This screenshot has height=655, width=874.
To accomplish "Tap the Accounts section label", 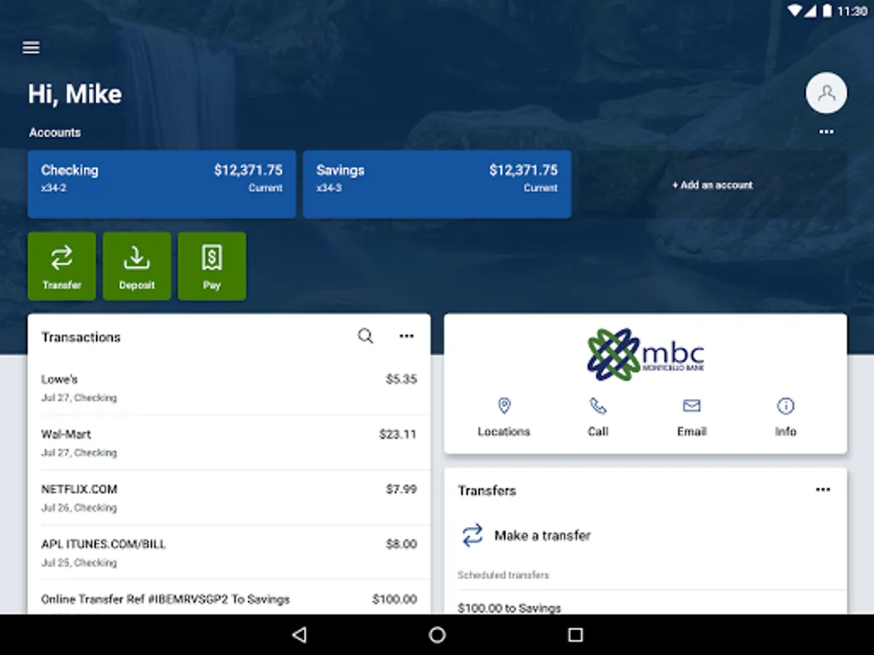I will (55, 132).
